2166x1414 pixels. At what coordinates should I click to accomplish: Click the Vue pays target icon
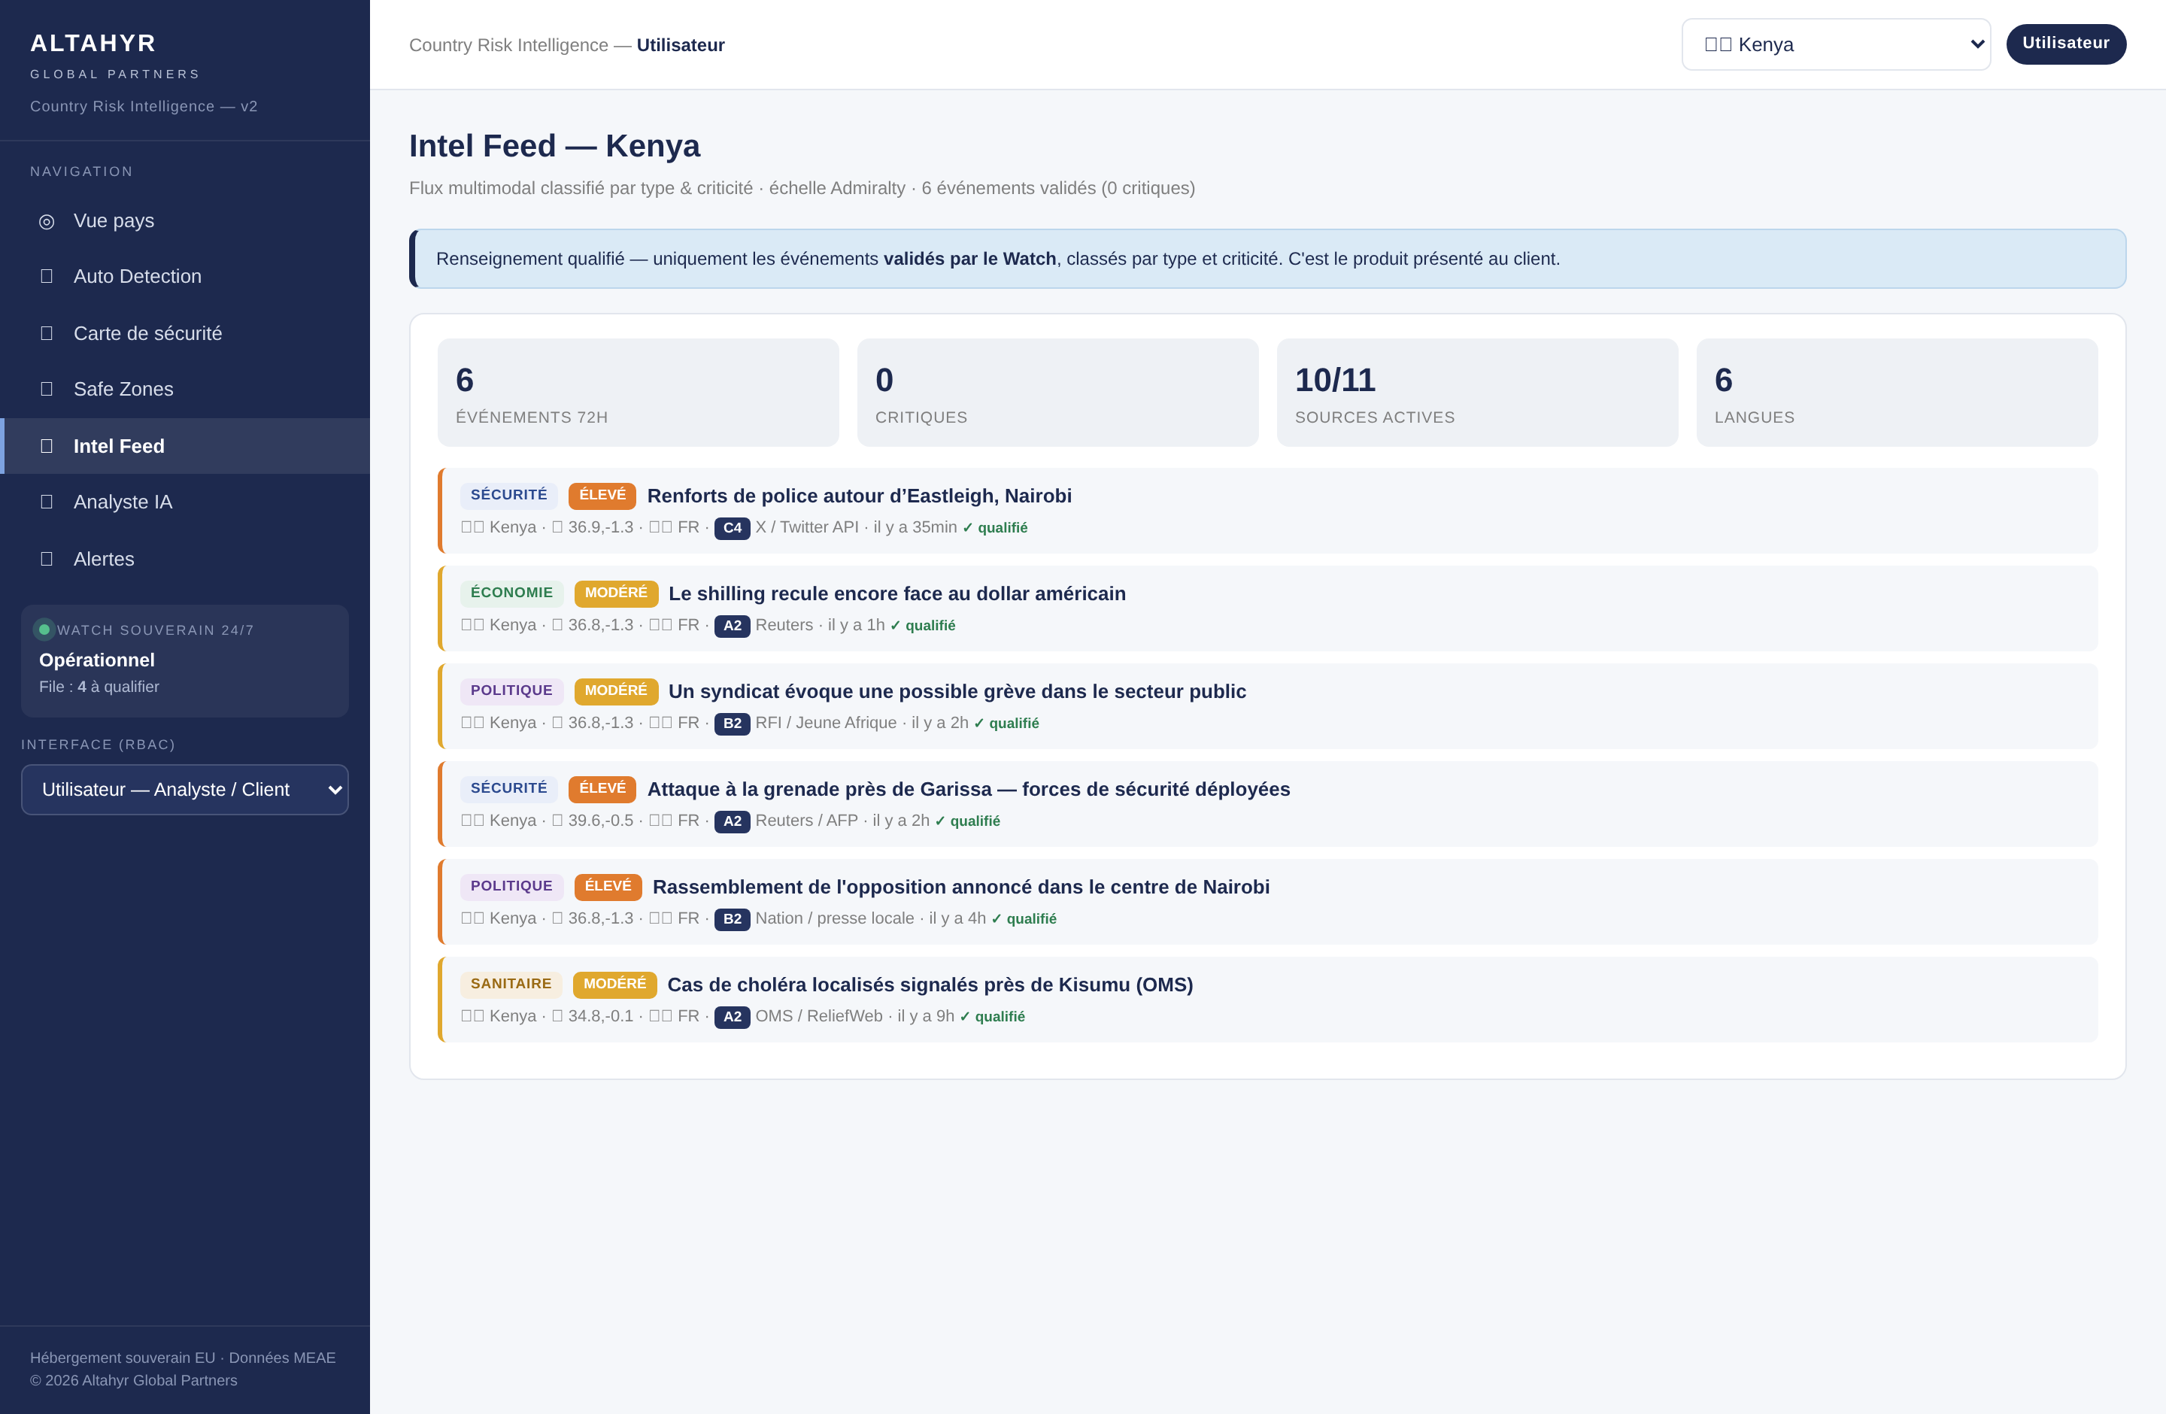click(x=47, y=221)
